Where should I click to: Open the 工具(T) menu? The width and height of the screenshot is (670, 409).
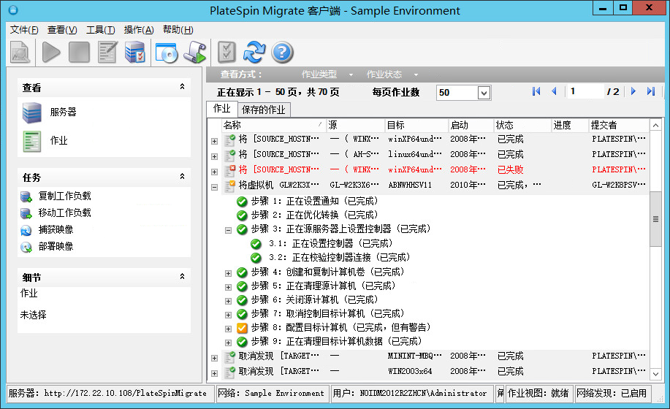(100, 30)
